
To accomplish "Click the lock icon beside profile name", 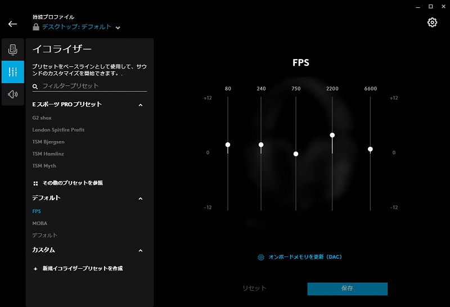I will 36,27.
